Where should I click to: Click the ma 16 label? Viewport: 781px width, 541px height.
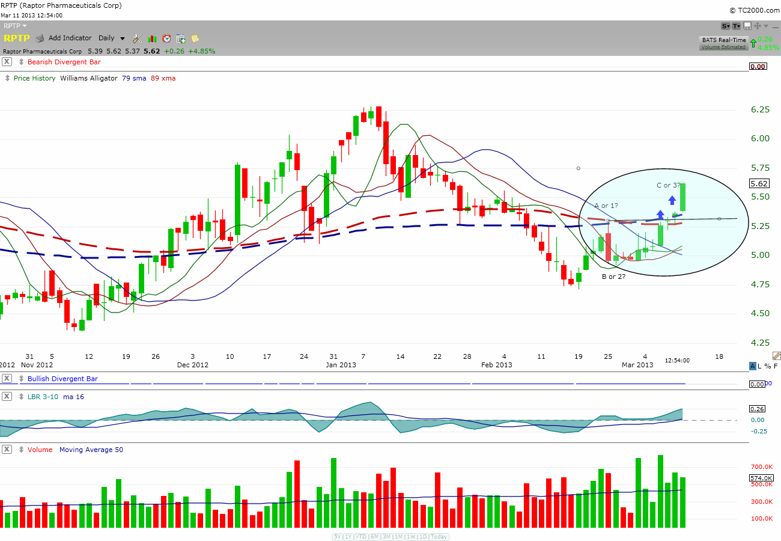click(x=73, y=397)
